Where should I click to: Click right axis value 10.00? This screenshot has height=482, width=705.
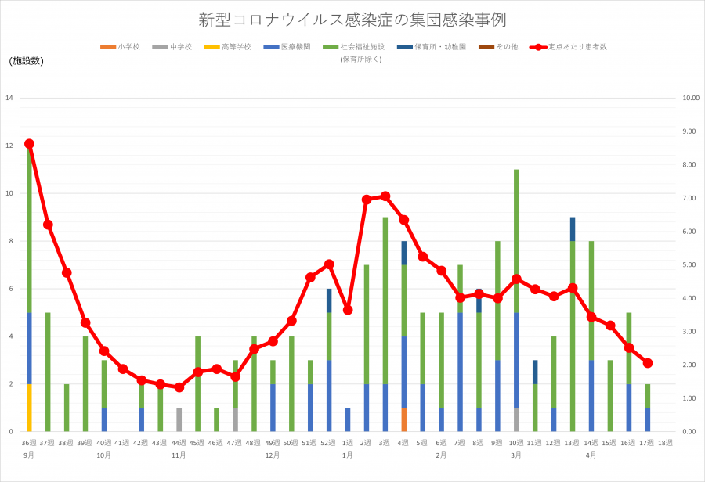[x=691, y=98]
